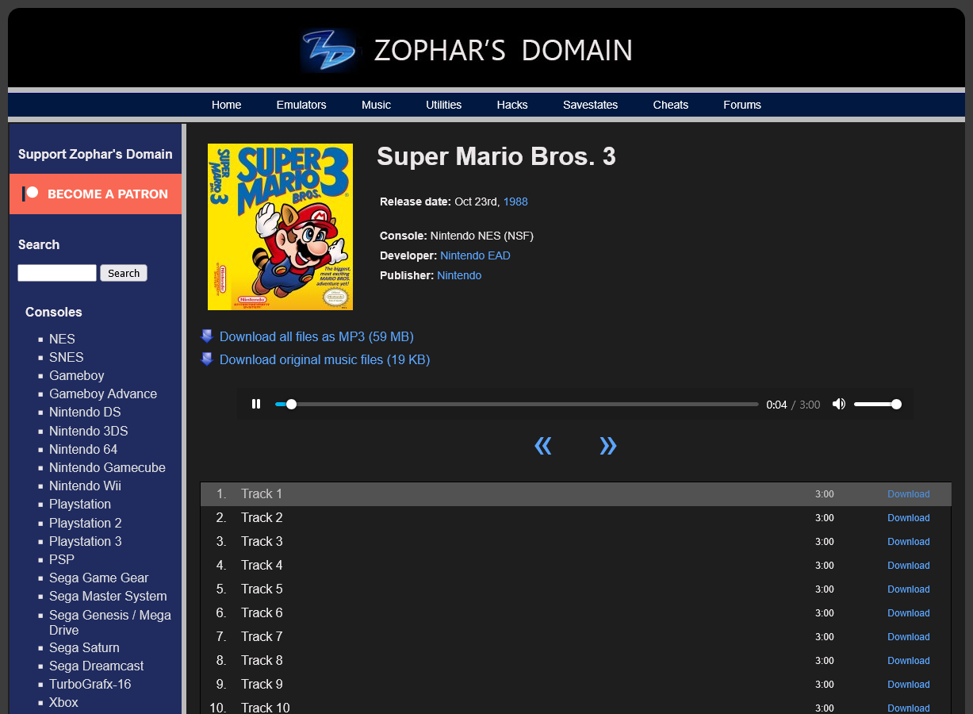Click the download arrow icon beside original music files
The width and height of the screenshot is (973, 714).
click(207, 359)
